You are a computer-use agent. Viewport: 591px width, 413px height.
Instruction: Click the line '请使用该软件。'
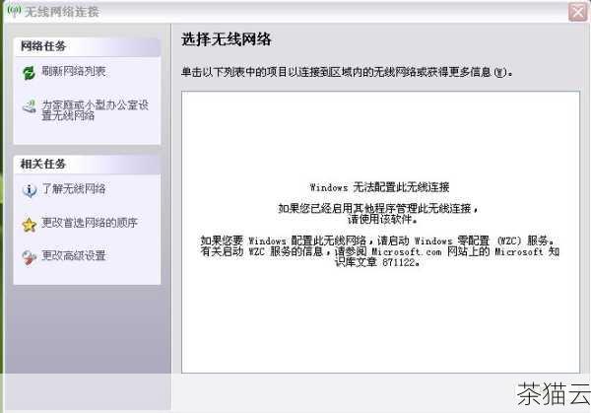coord(382,219)
